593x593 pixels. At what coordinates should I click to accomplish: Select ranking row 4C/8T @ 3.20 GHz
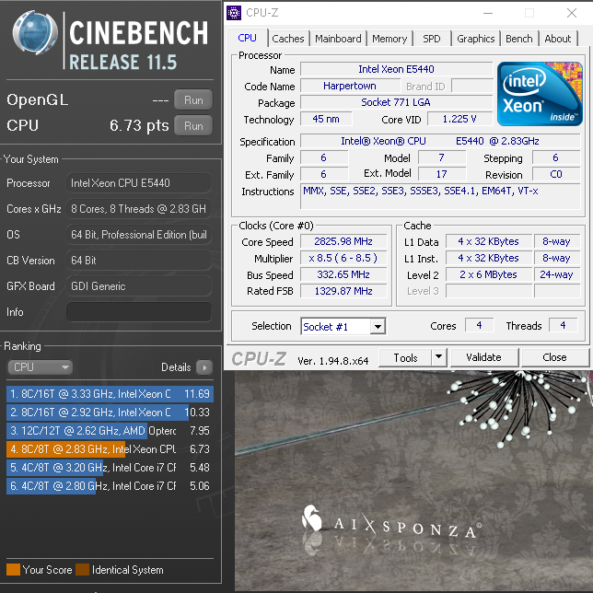(x=110, y=468)
